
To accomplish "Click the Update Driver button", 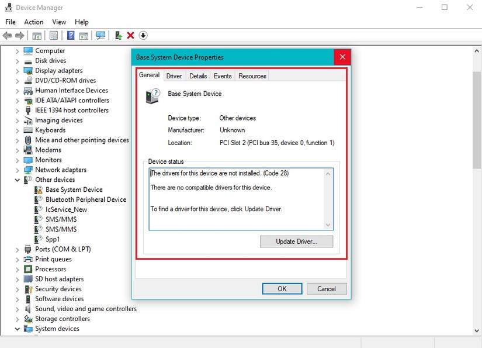I will [296, 242].
